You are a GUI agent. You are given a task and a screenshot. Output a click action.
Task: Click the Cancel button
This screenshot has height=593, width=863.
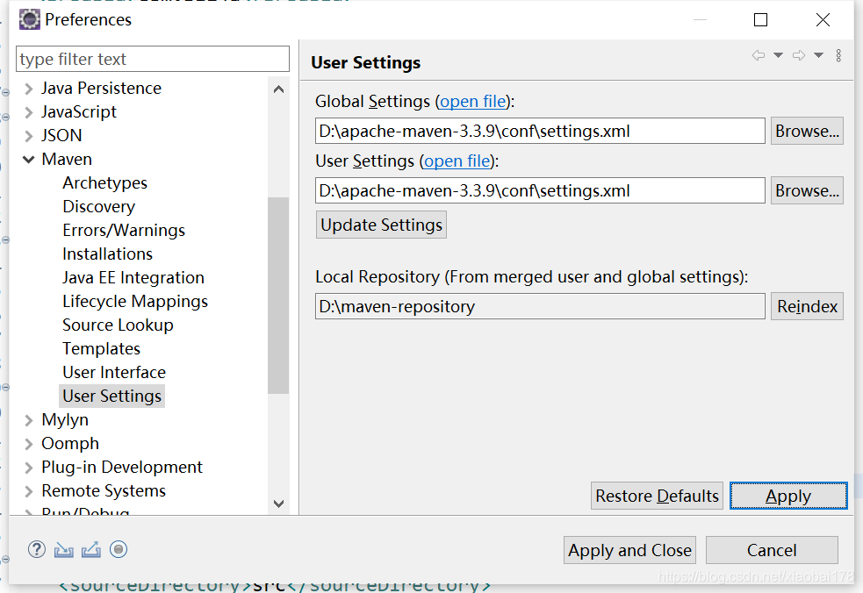tap(772, 551)
